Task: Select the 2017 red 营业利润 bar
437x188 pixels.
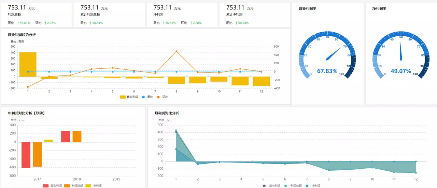Action: point(26,155)
